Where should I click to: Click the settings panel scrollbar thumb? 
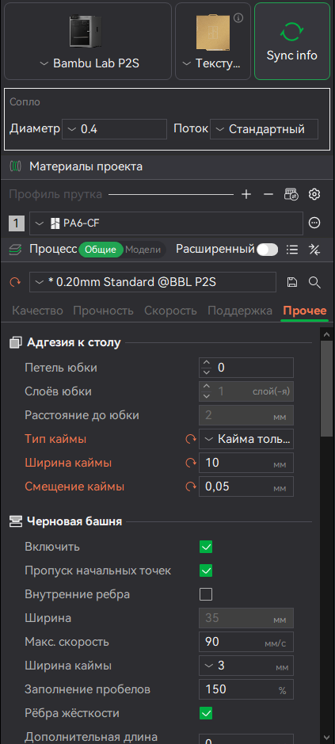327,388
